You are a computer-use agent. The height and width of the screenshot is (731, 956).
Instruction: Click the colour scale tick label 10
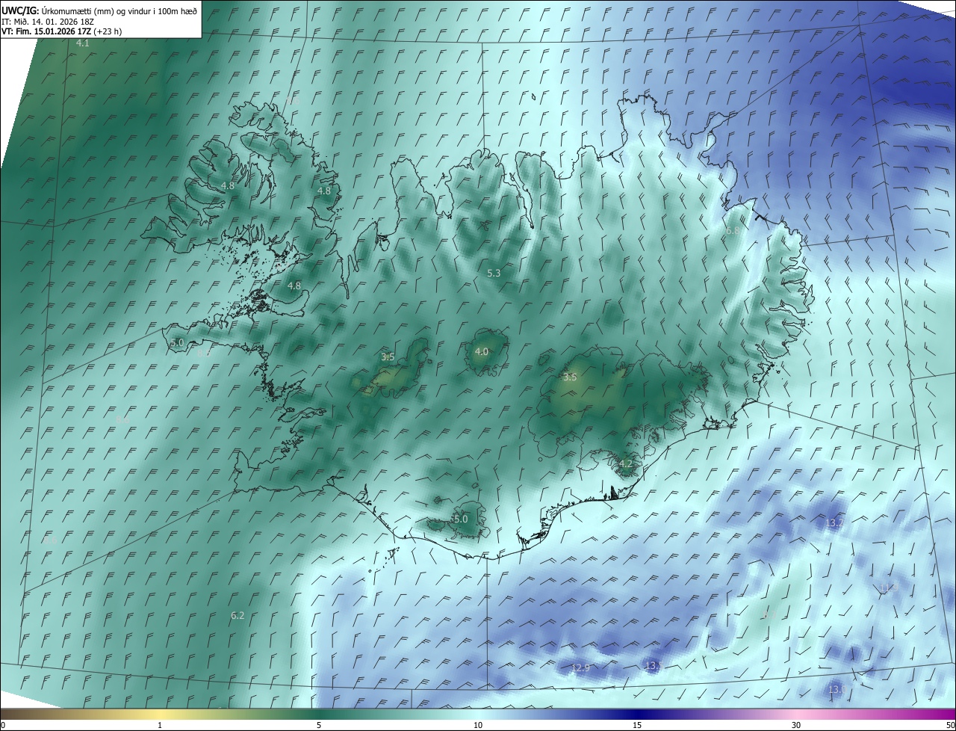coord(478,725)
